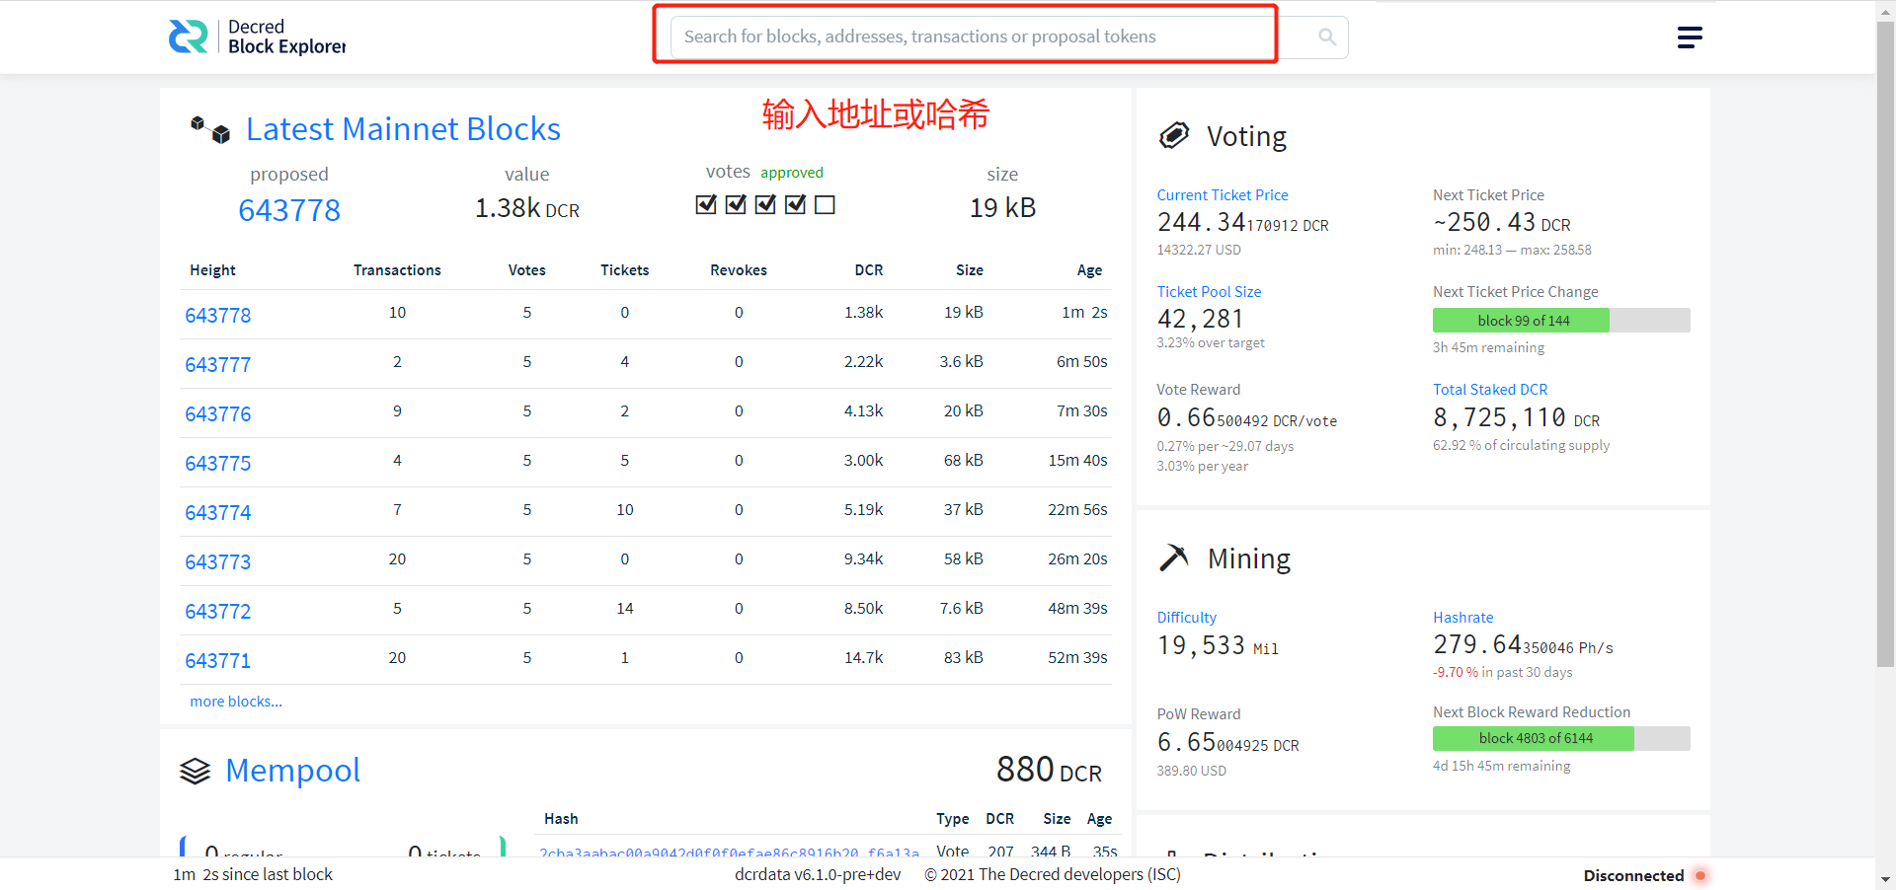1896x890 pixels.
Task: Click the Tickets column header
Action: [x=624, y=270]
